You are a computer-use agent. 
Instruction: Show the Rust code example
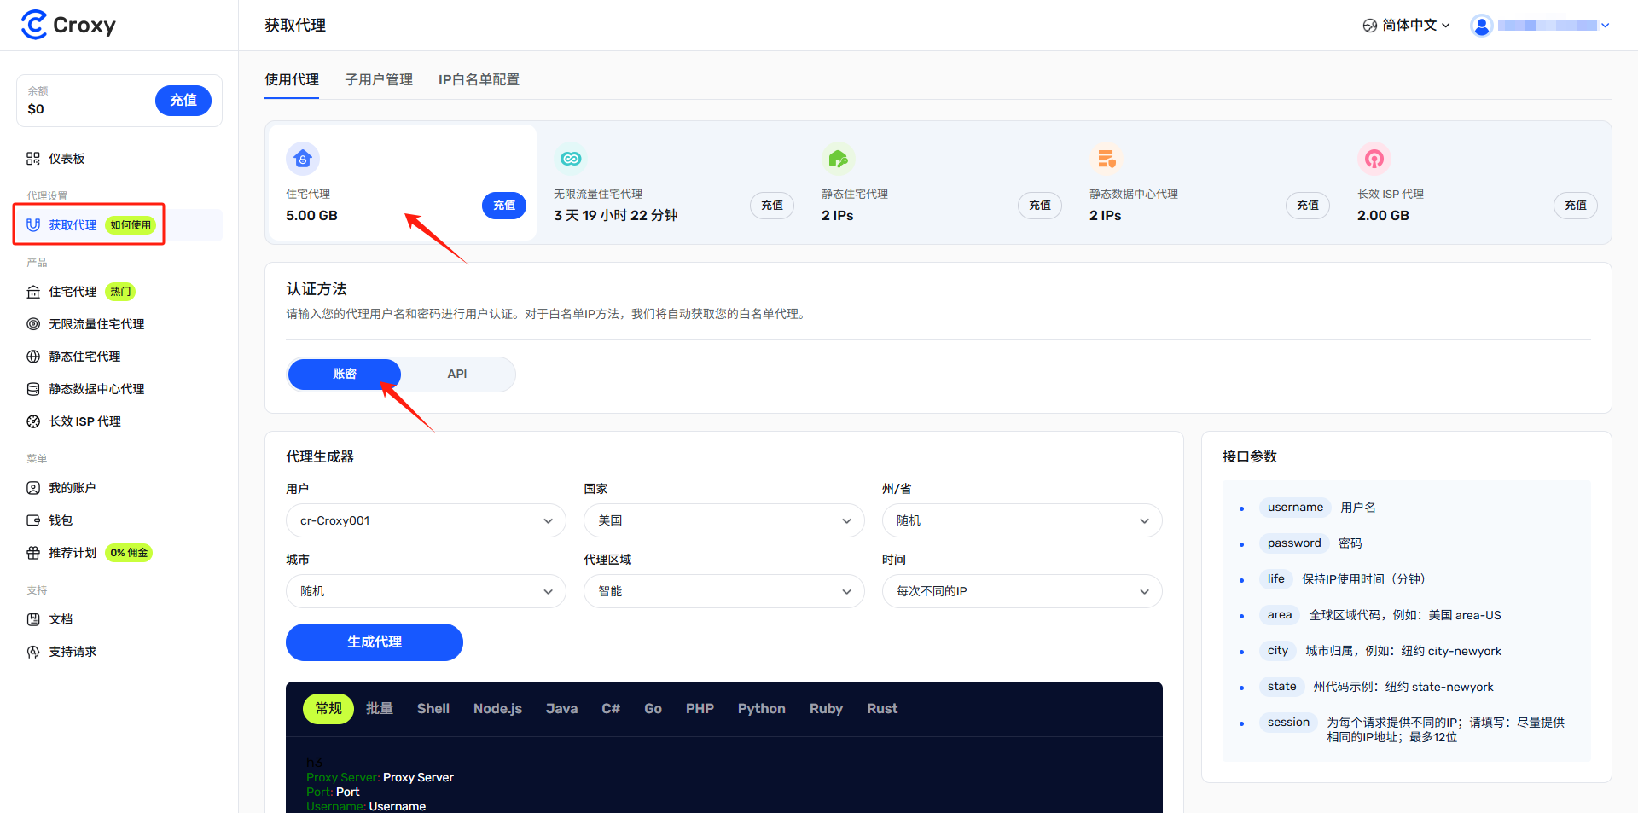point(882,709)
